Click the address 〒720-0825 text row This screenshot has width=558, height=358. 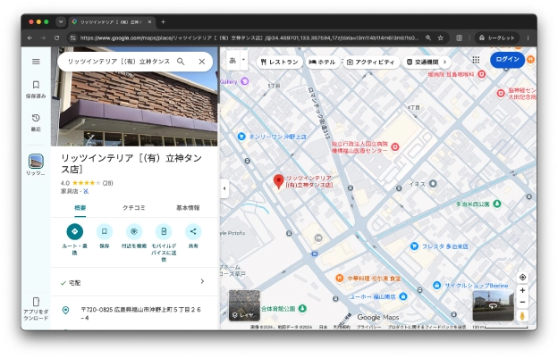point(134,313)
